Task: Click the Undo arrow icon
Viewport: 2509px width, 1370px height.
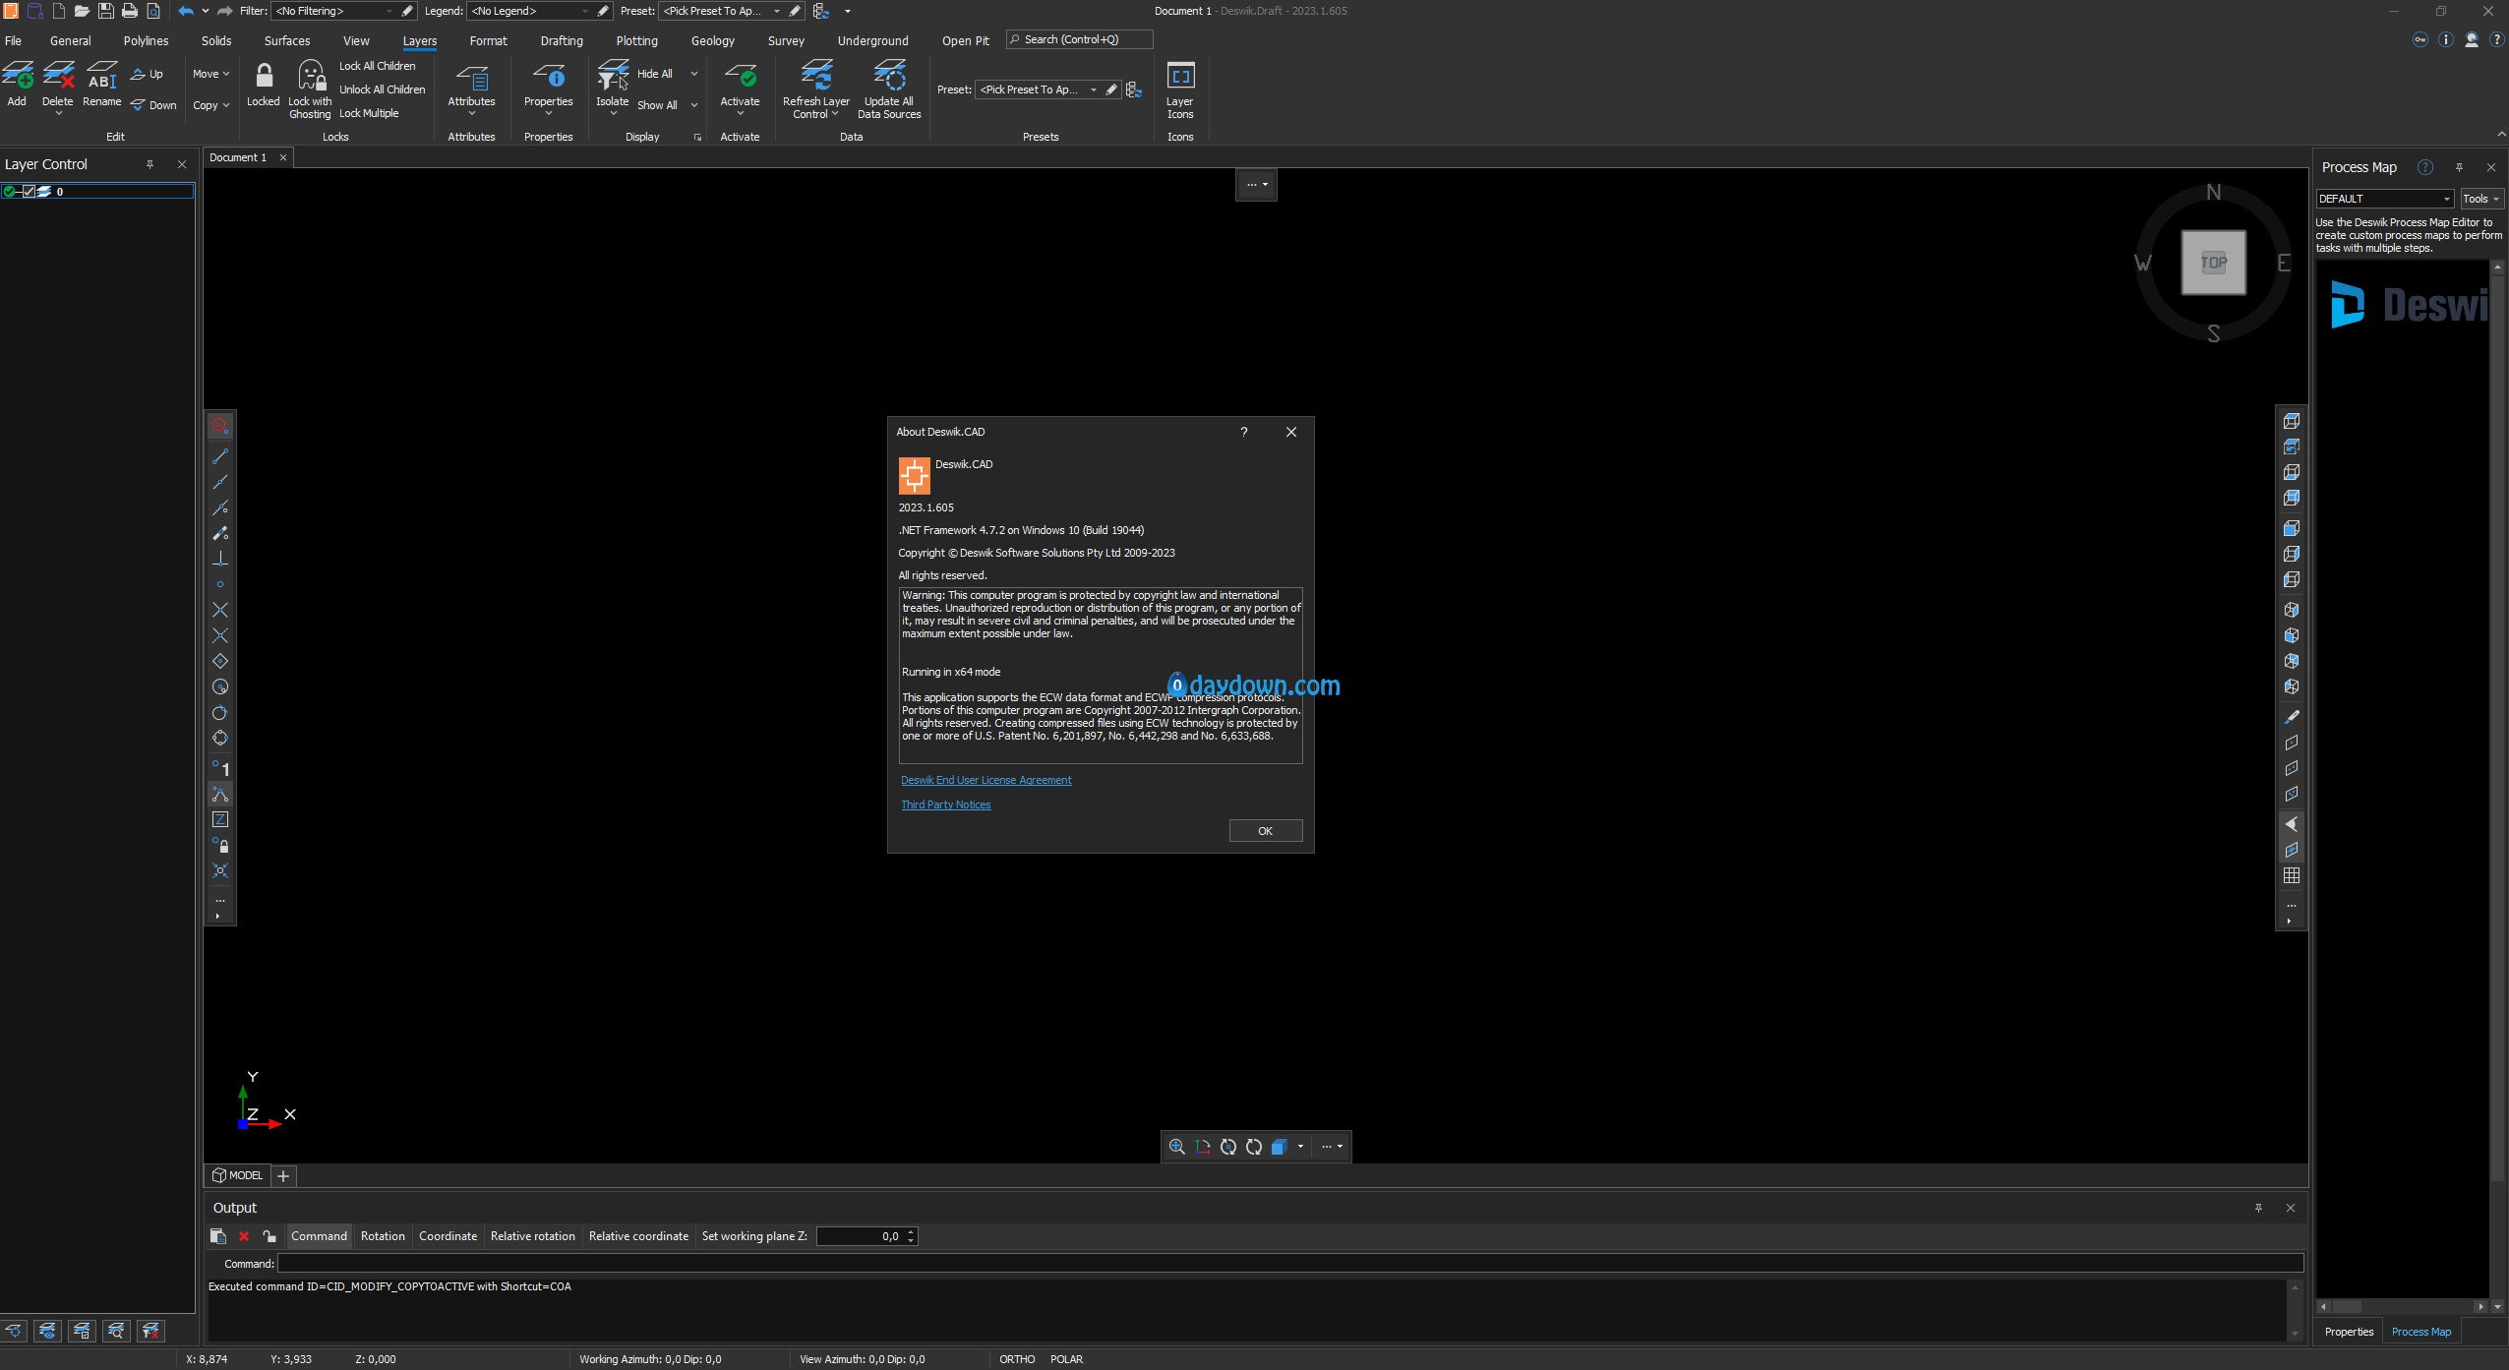Action: pos(185,11)
